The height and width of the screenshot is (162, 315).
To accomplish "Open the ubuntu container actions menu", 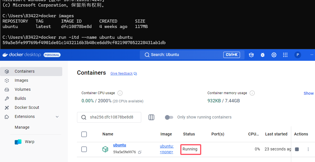I will point(308,149).
